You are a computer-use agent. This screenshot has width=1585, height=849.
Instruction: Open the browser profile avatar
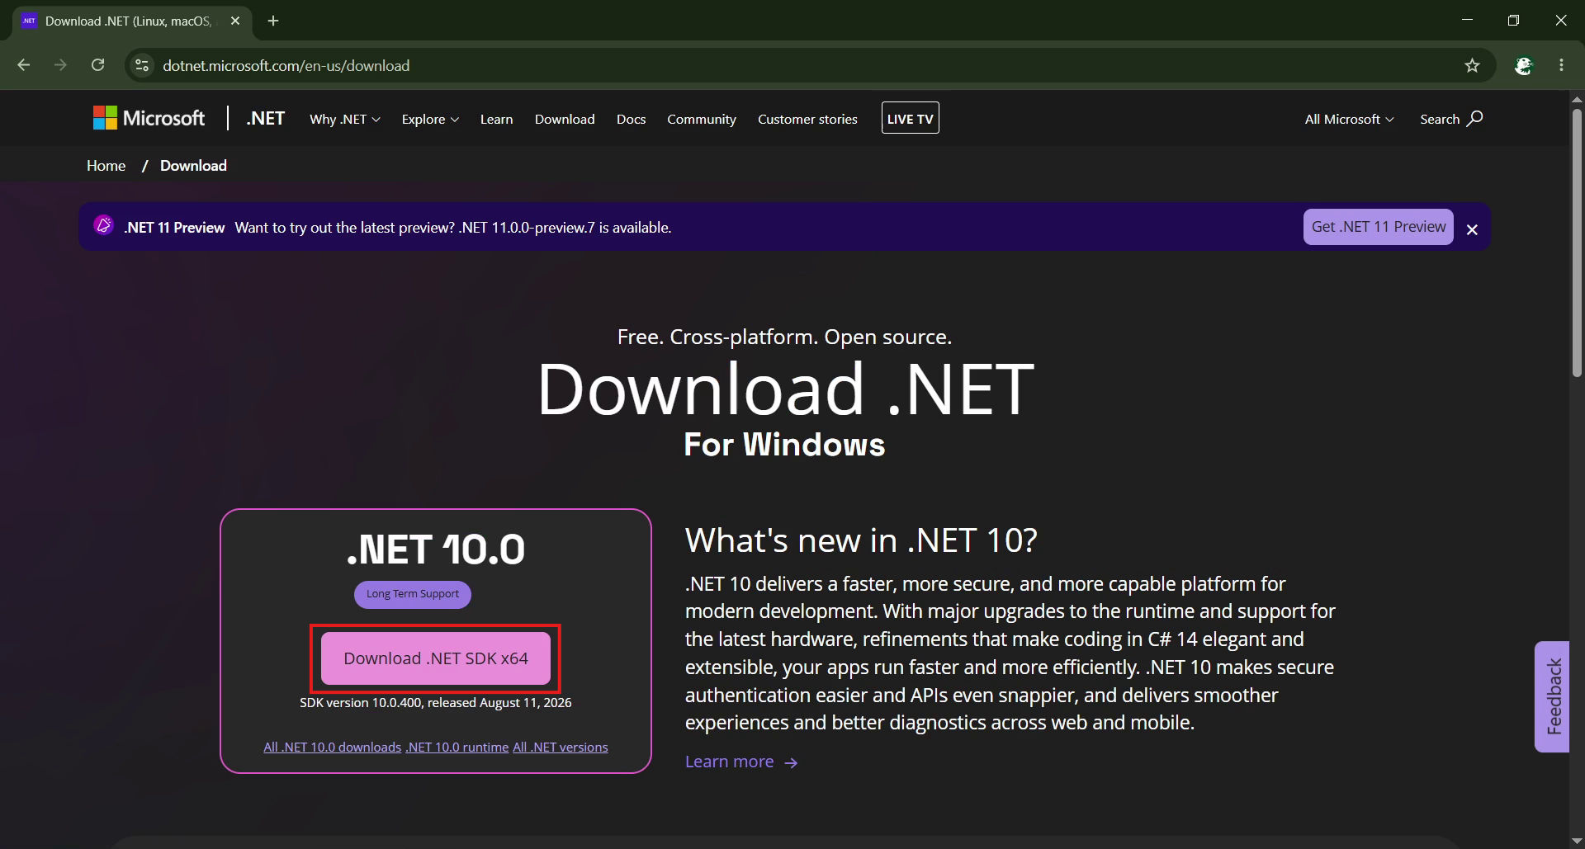1524,65
